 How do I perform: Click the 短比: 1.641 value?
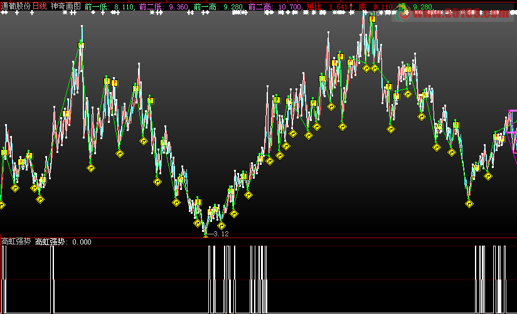click(x=330, y=7)
